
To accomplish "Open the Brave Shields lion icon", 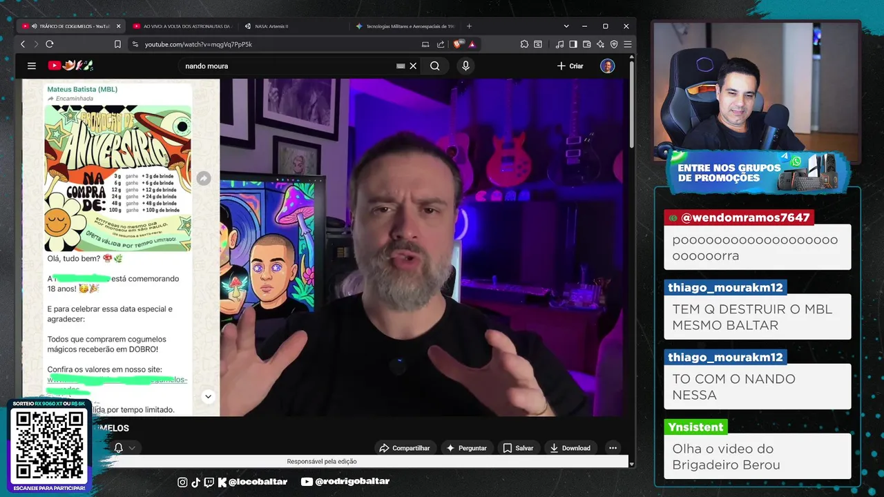I will 459,44.
